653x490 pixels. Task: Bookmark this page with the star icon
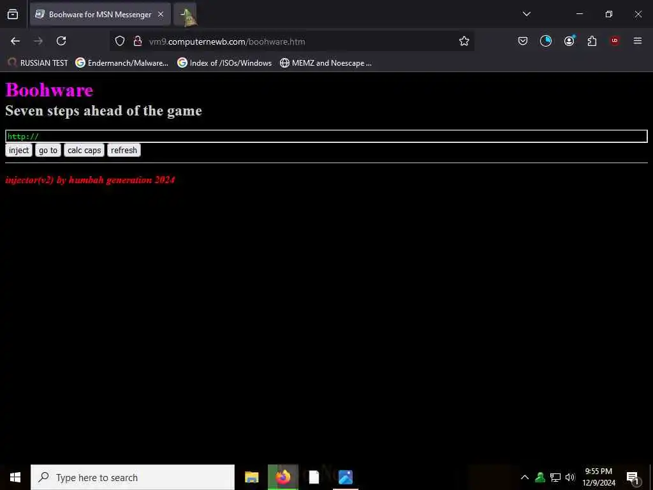464,41
